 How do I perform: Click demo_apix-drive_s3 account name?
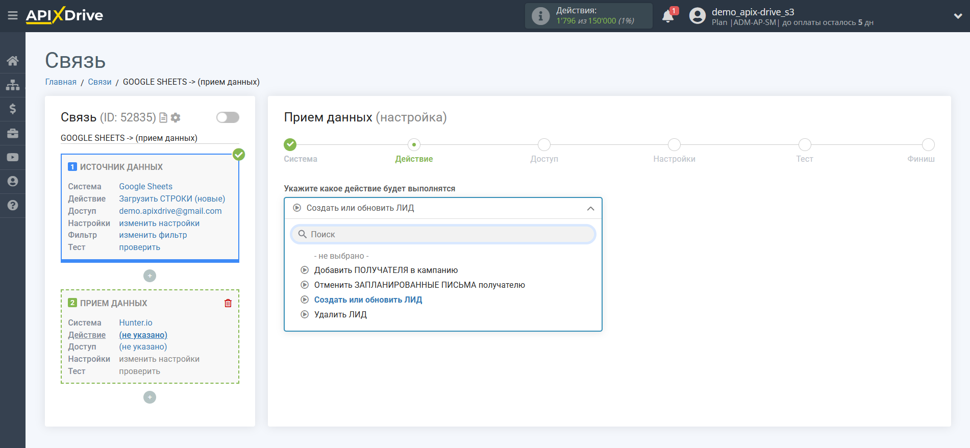click(753, 12)
